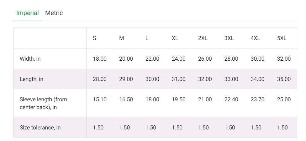This screenshot has width=306, height=141.
Task: Click the 3XL size column header
Action: coord(229,38)
